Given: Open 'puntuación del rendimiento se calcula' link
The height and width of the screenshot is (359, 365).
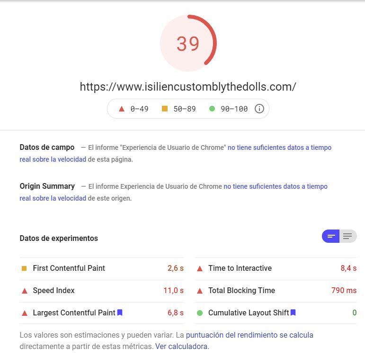Looking at the screenshot, I should [249, 335].
